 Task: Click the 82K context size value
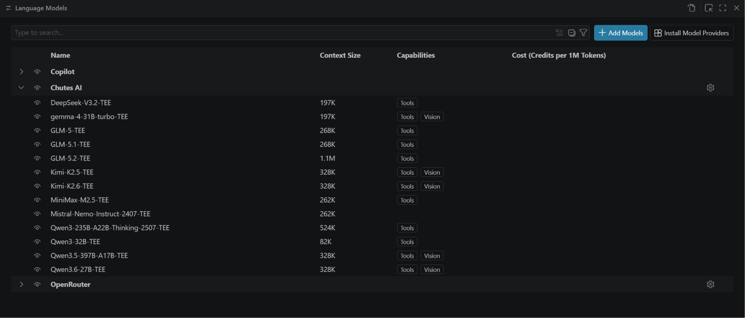point(326,242)
